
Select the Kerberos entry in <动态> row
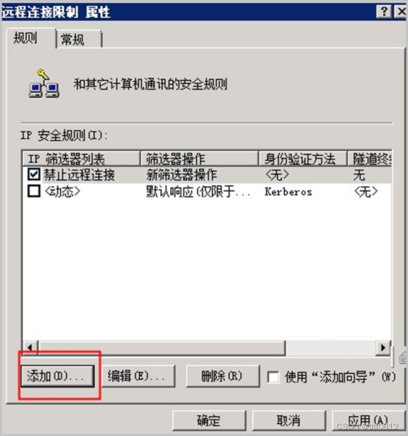[x=288, y=192]
